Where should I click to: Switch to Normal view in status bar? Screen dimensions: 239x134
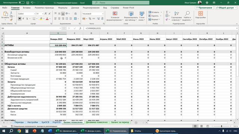click(x=195, y=126)
